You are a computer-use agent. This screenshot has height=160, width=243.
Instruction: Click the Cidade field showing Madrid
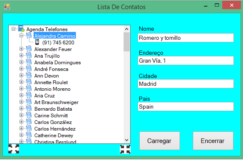click(x=186, y=84)
